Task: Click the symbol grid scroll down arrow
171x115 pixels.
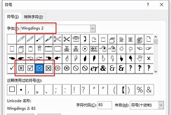Action: pos(155,72)
